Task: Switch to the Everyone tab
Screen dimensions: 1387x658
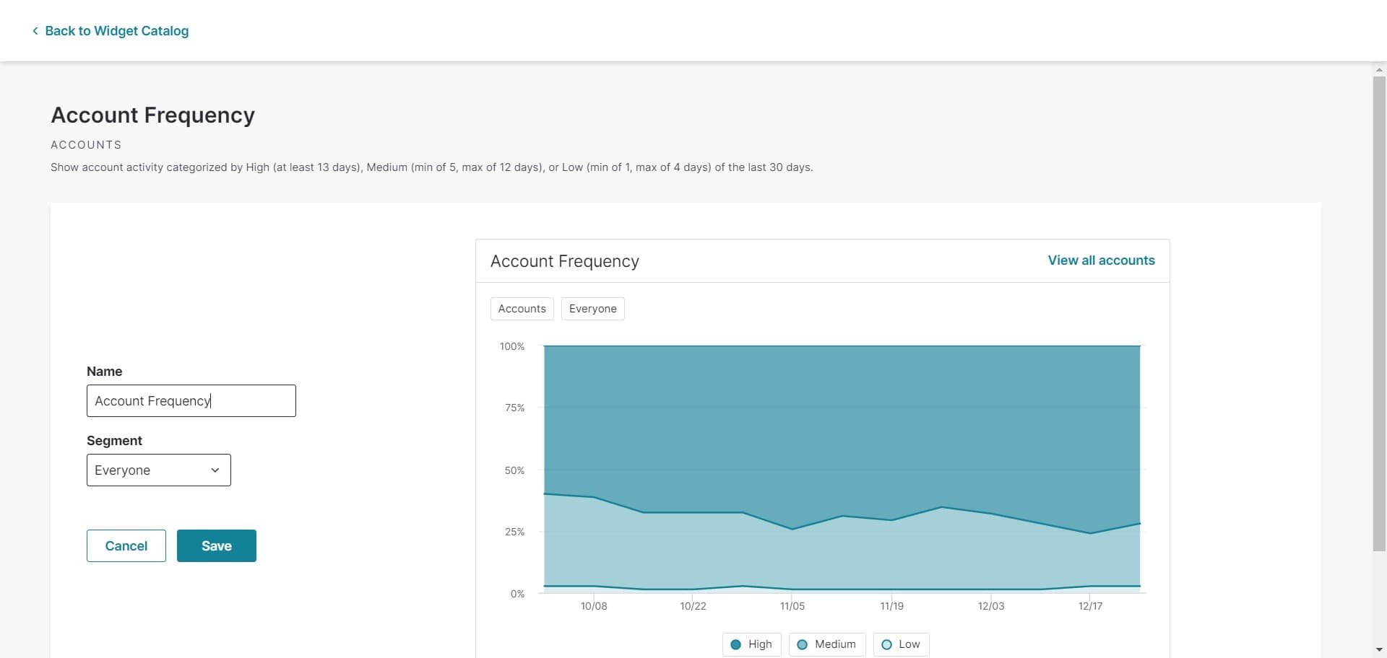Action: click(x=592, y=308)
